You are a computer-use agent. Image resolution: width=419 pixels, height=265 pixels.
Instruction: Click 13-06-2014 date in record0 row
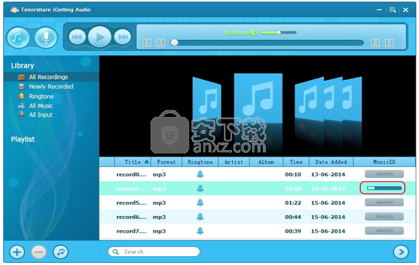328,175
